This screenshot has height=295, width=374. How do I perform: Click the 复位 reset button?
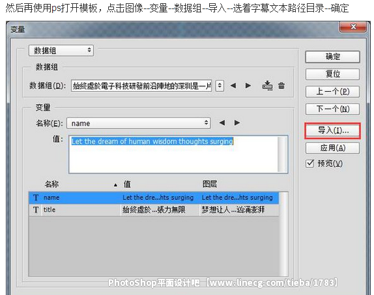coord(332,74)
